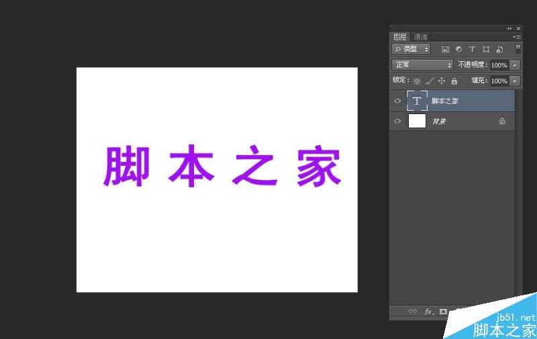Lock position move icon
This screenshot has height=339, width=537.
tap(442, 81)
